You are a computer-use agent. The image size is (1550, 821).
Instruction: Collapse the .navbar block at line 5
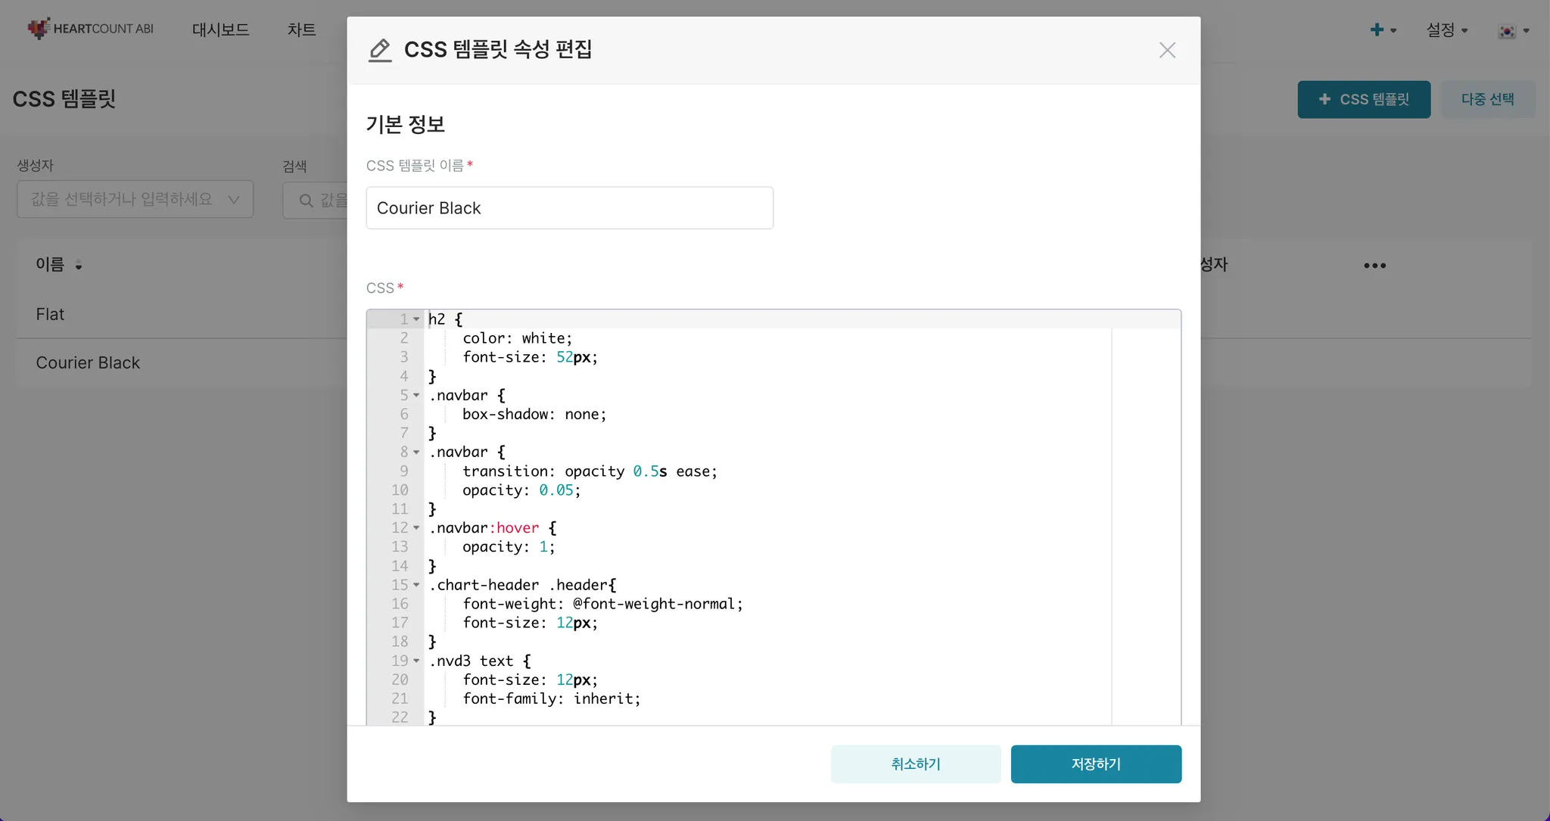coord(416,395)
